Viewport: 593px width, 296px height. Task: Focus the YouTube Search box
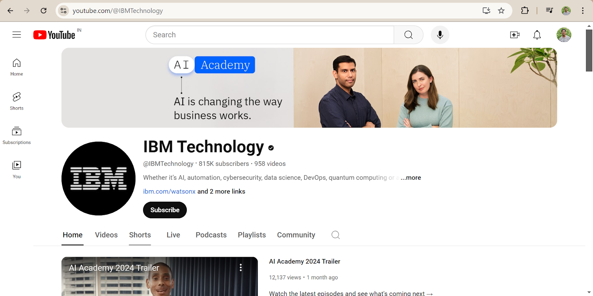point(270,35)
